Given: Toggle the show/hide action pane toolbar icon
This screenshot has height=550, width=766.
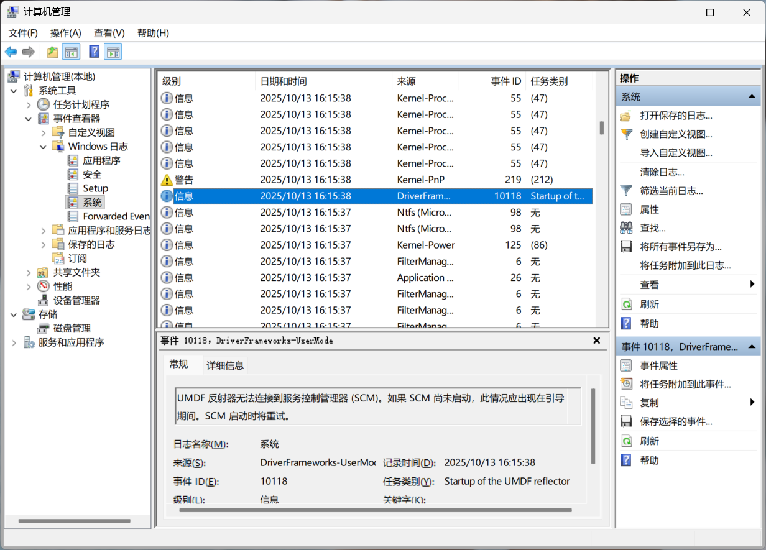Looking at the screenshot, I should pyautogui.click(x=113, y=52).
